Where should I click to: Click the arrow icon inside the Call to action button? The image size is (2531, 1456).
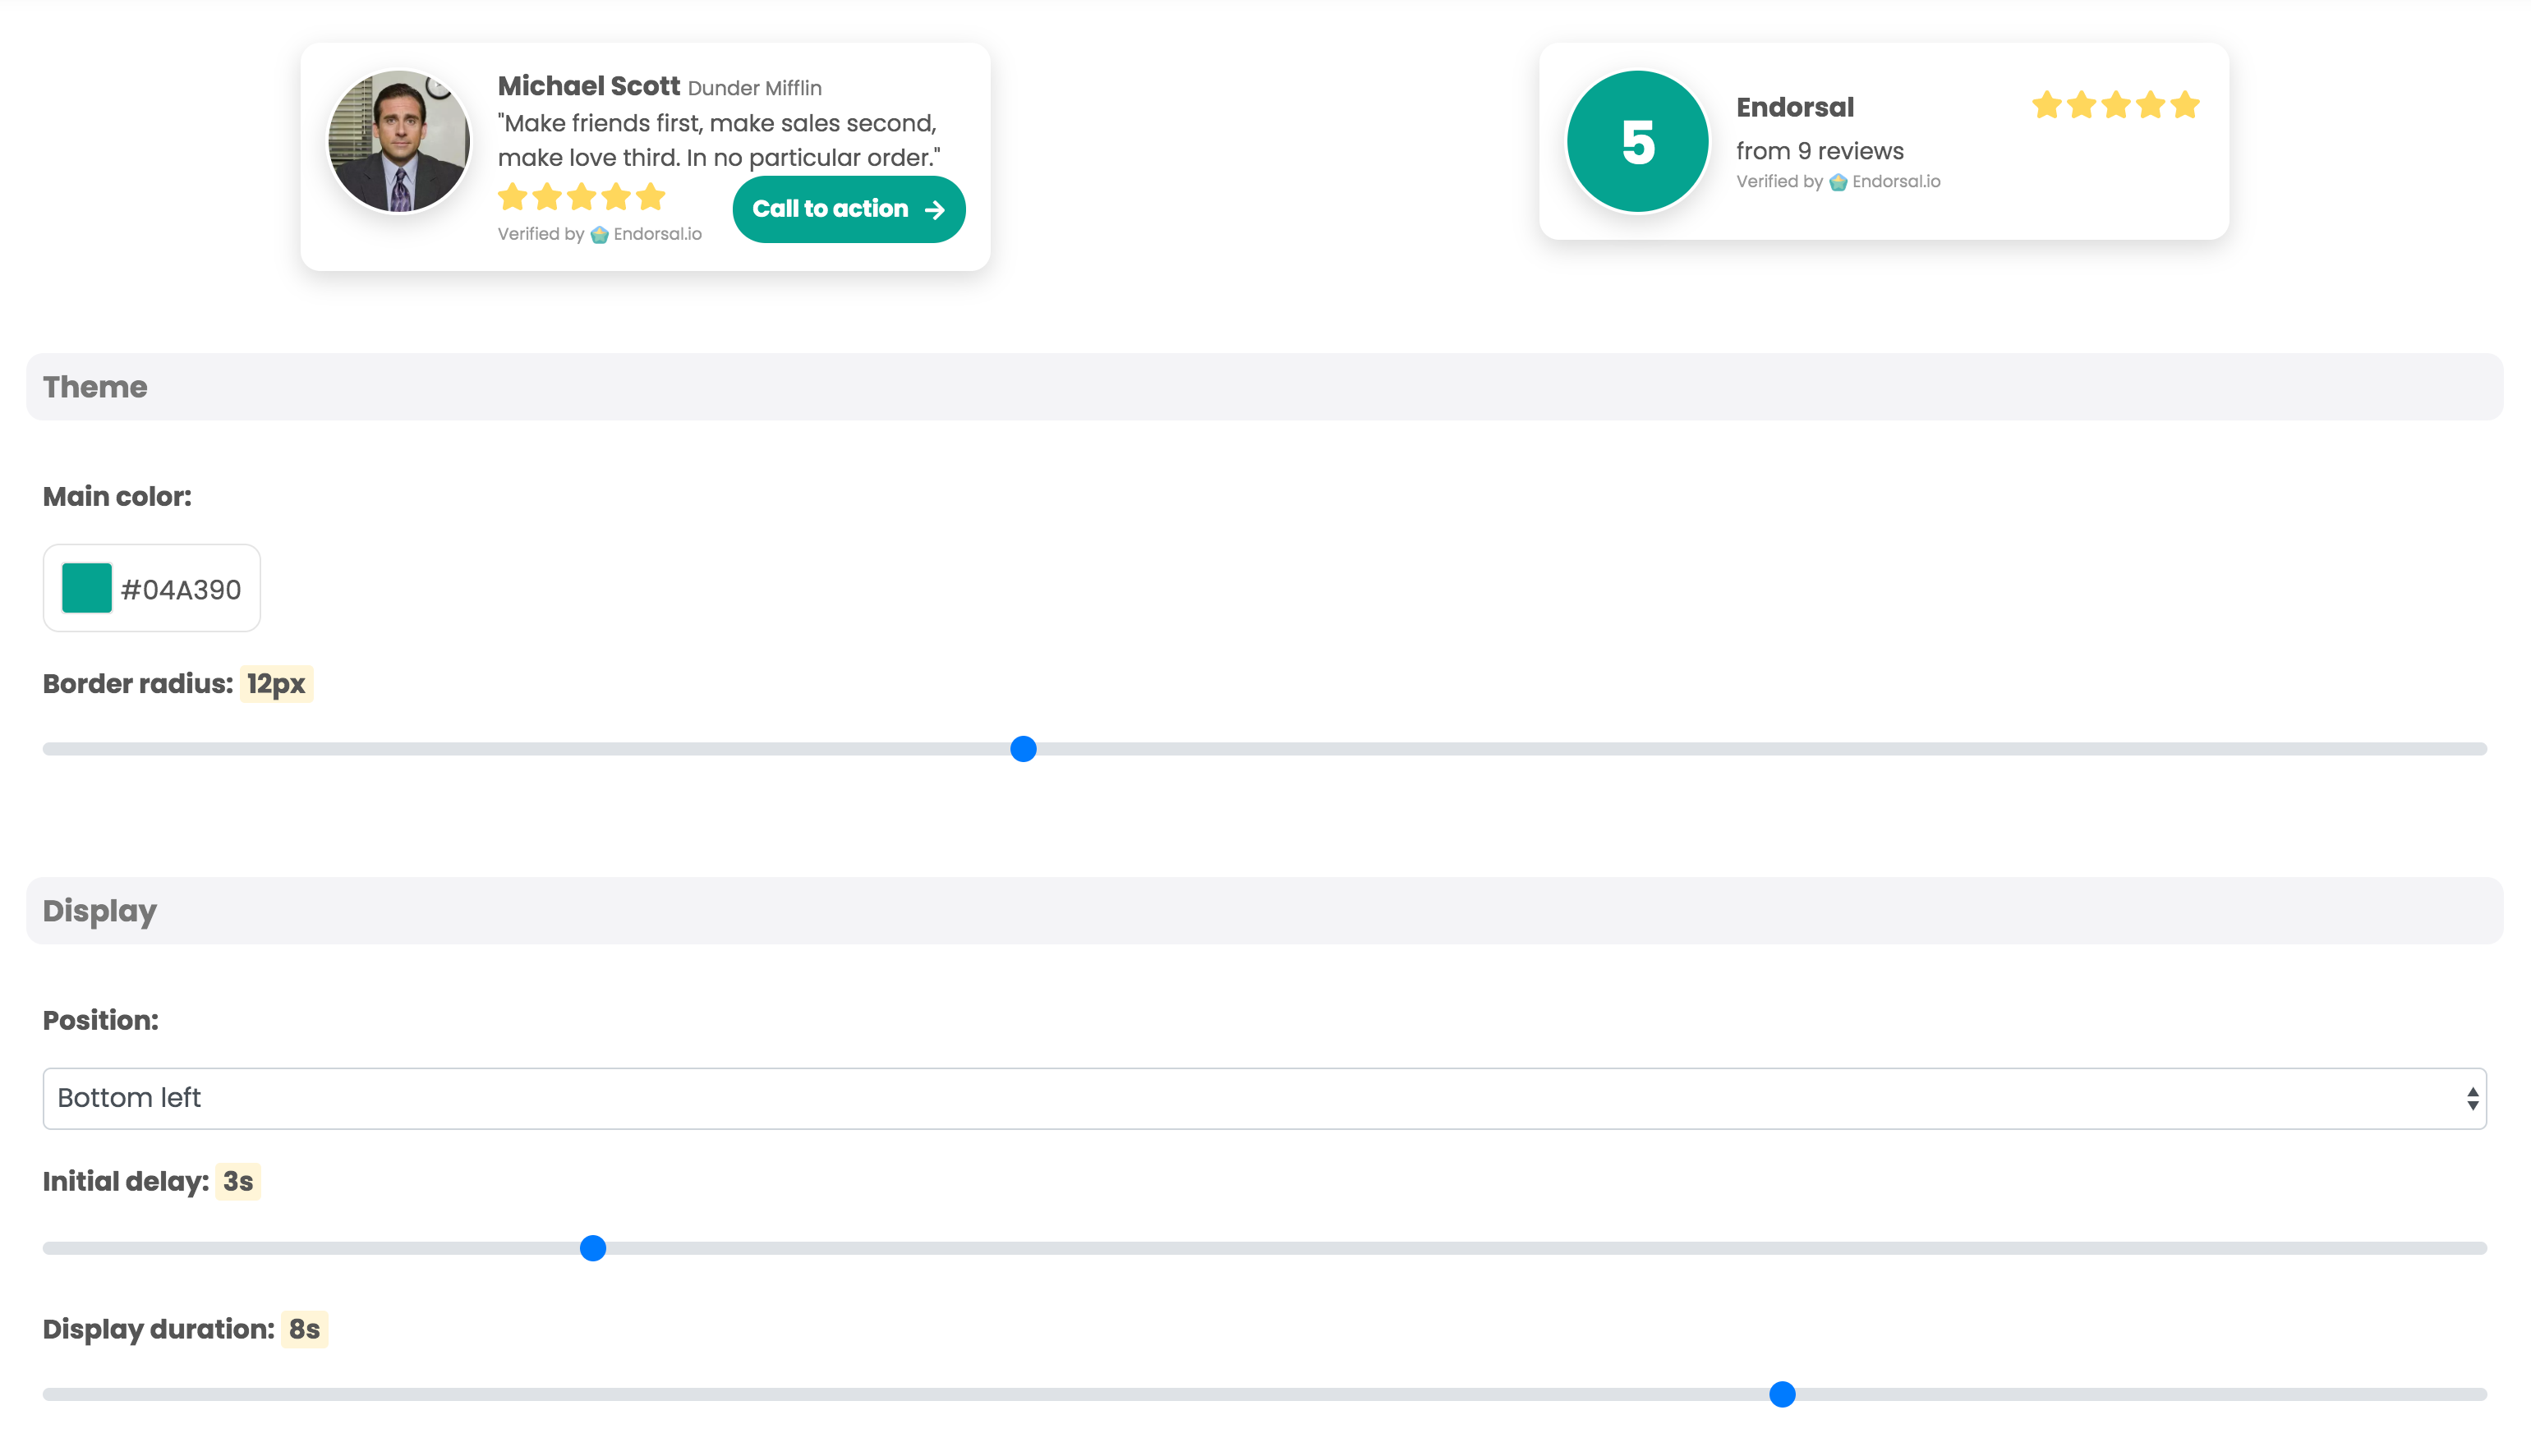point(934,209)
